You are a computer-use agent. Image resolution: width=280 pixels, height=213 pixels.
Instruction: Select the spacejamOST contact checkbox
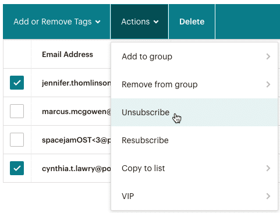(x=17, y=140)
